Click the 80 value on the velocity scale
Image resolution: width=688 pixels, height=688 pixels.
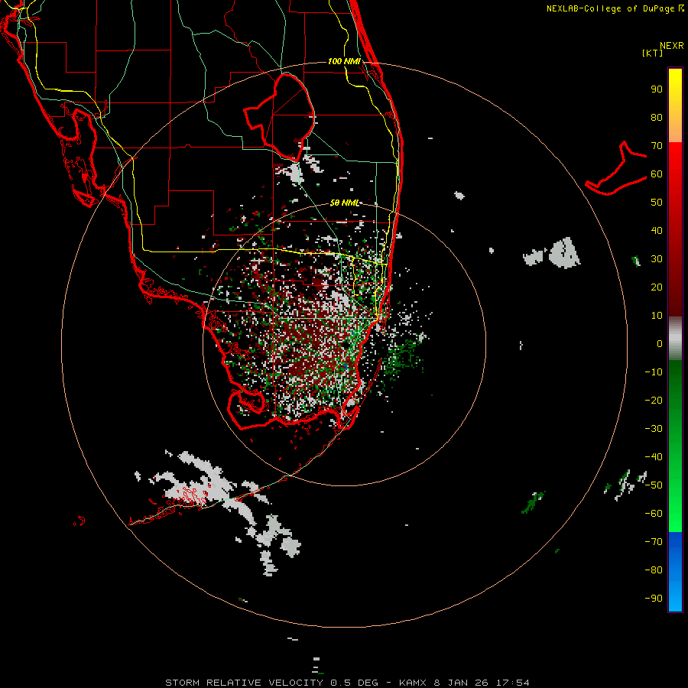pyautogui.click(x=657, y=118)
